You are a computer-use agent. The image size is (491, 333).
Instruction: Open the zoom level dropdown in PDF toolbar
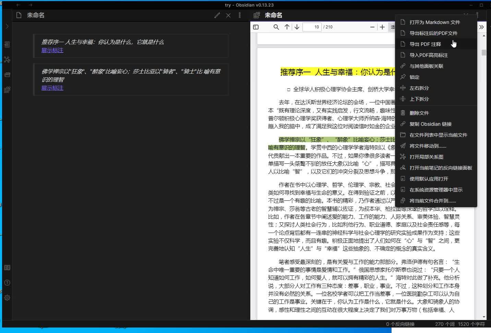pyautogui.click(x=394, y=27)
